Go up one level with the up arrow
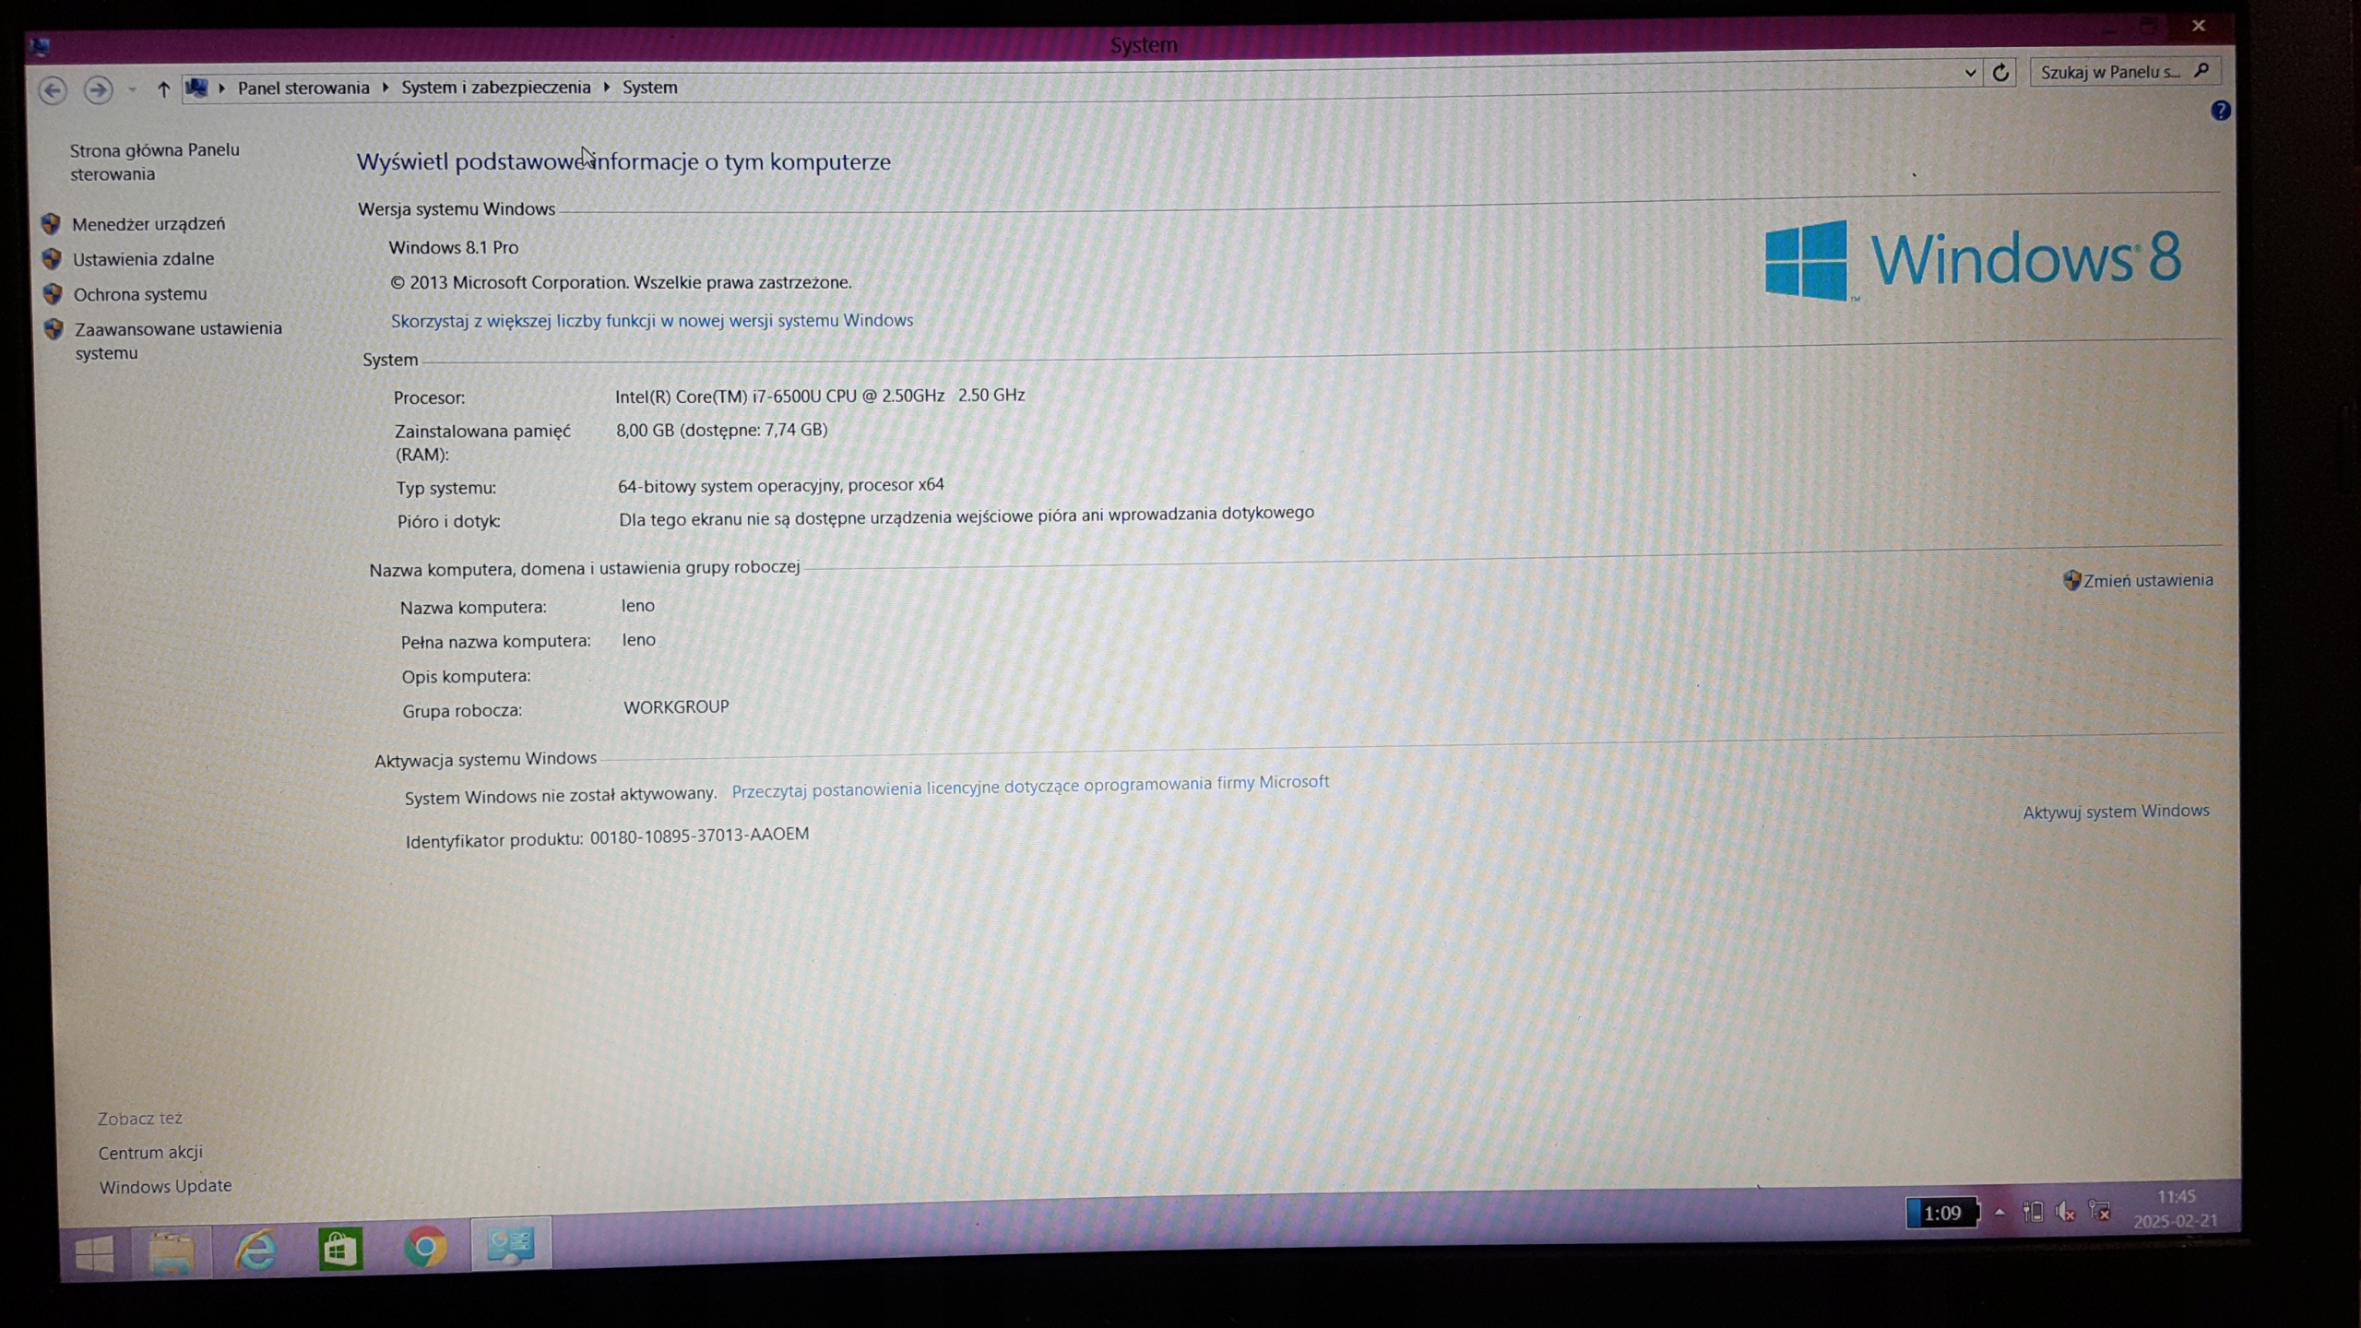The image size is (2361, 1328). tap(163, 89)
